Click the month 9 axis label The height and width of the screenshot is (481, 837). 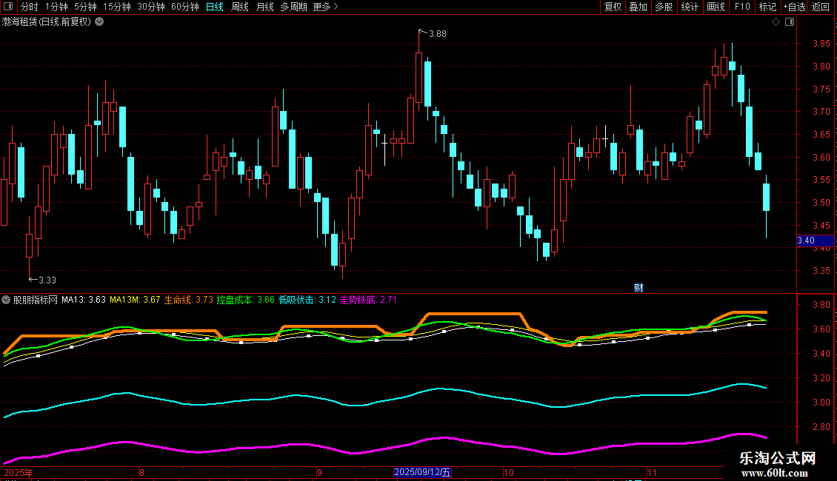click(319, 472)
